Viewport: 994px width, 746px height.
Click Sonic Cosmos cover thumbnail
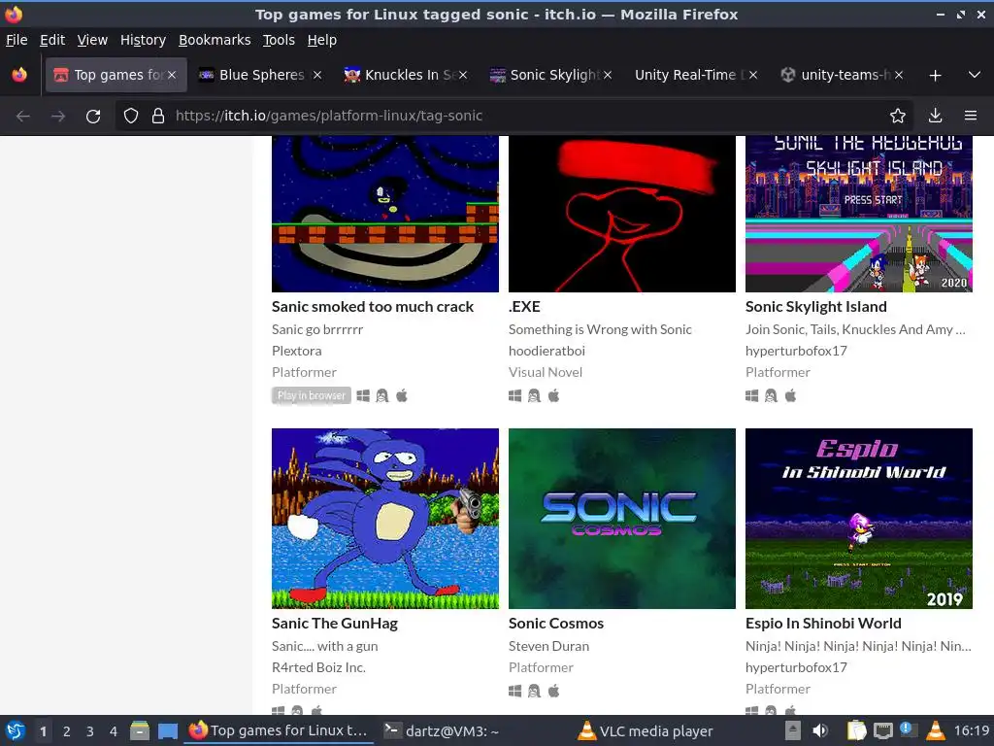click(x=622, y=519)
